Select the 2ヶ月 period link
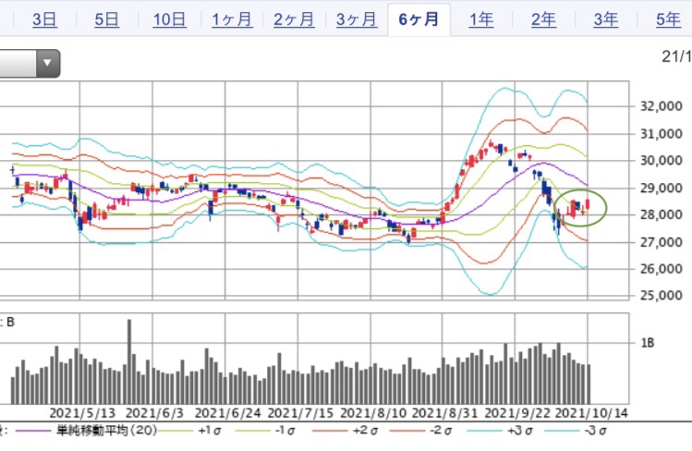Screen dimensions: 692x451 pos(293,19)
